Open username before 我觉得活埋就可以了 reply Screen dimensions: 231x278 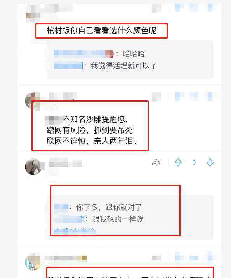[x=68, y=66]
